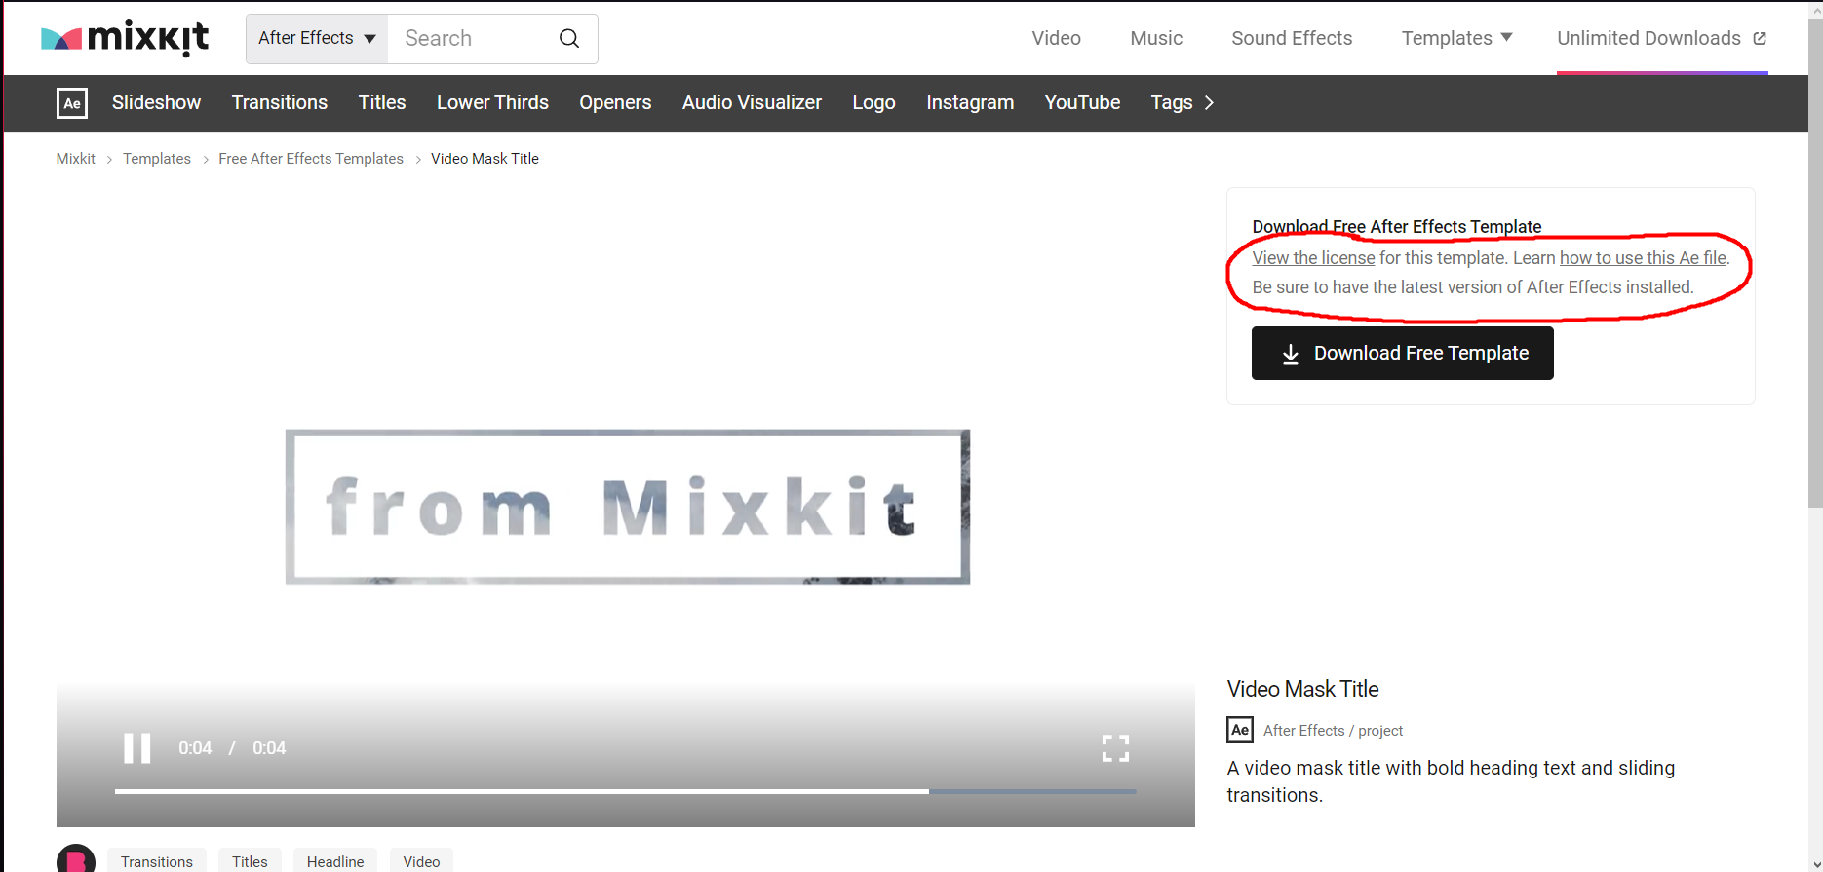Image resolution: width=1823 pixels, height=872 pixels.
Task: Select the Instagram category
Action: coord(970,102)
